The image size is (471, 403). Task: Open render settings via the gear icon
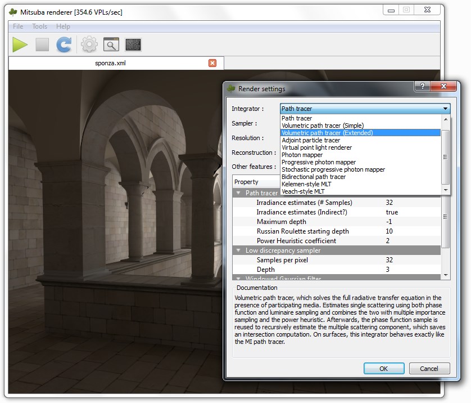click(x=89, y=44)
